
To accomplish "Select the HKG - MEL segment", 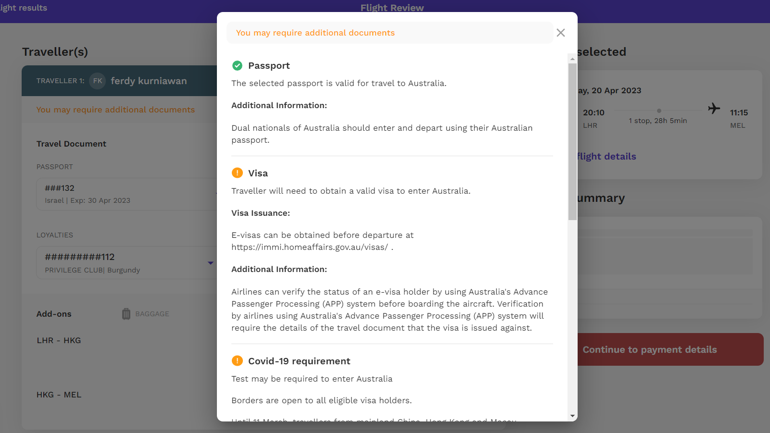I will pos(59,395).
